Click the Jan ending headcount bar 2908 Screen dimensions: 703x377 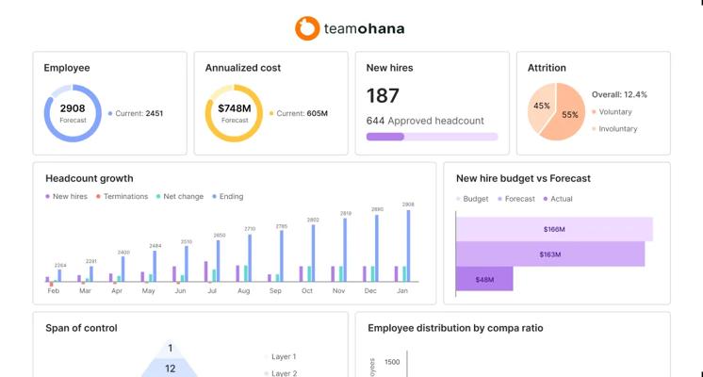[408, 246]
